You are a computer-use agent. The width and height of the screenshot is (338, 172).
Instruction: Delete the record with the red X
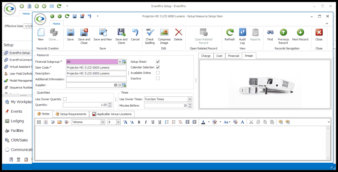pos(178,32)
